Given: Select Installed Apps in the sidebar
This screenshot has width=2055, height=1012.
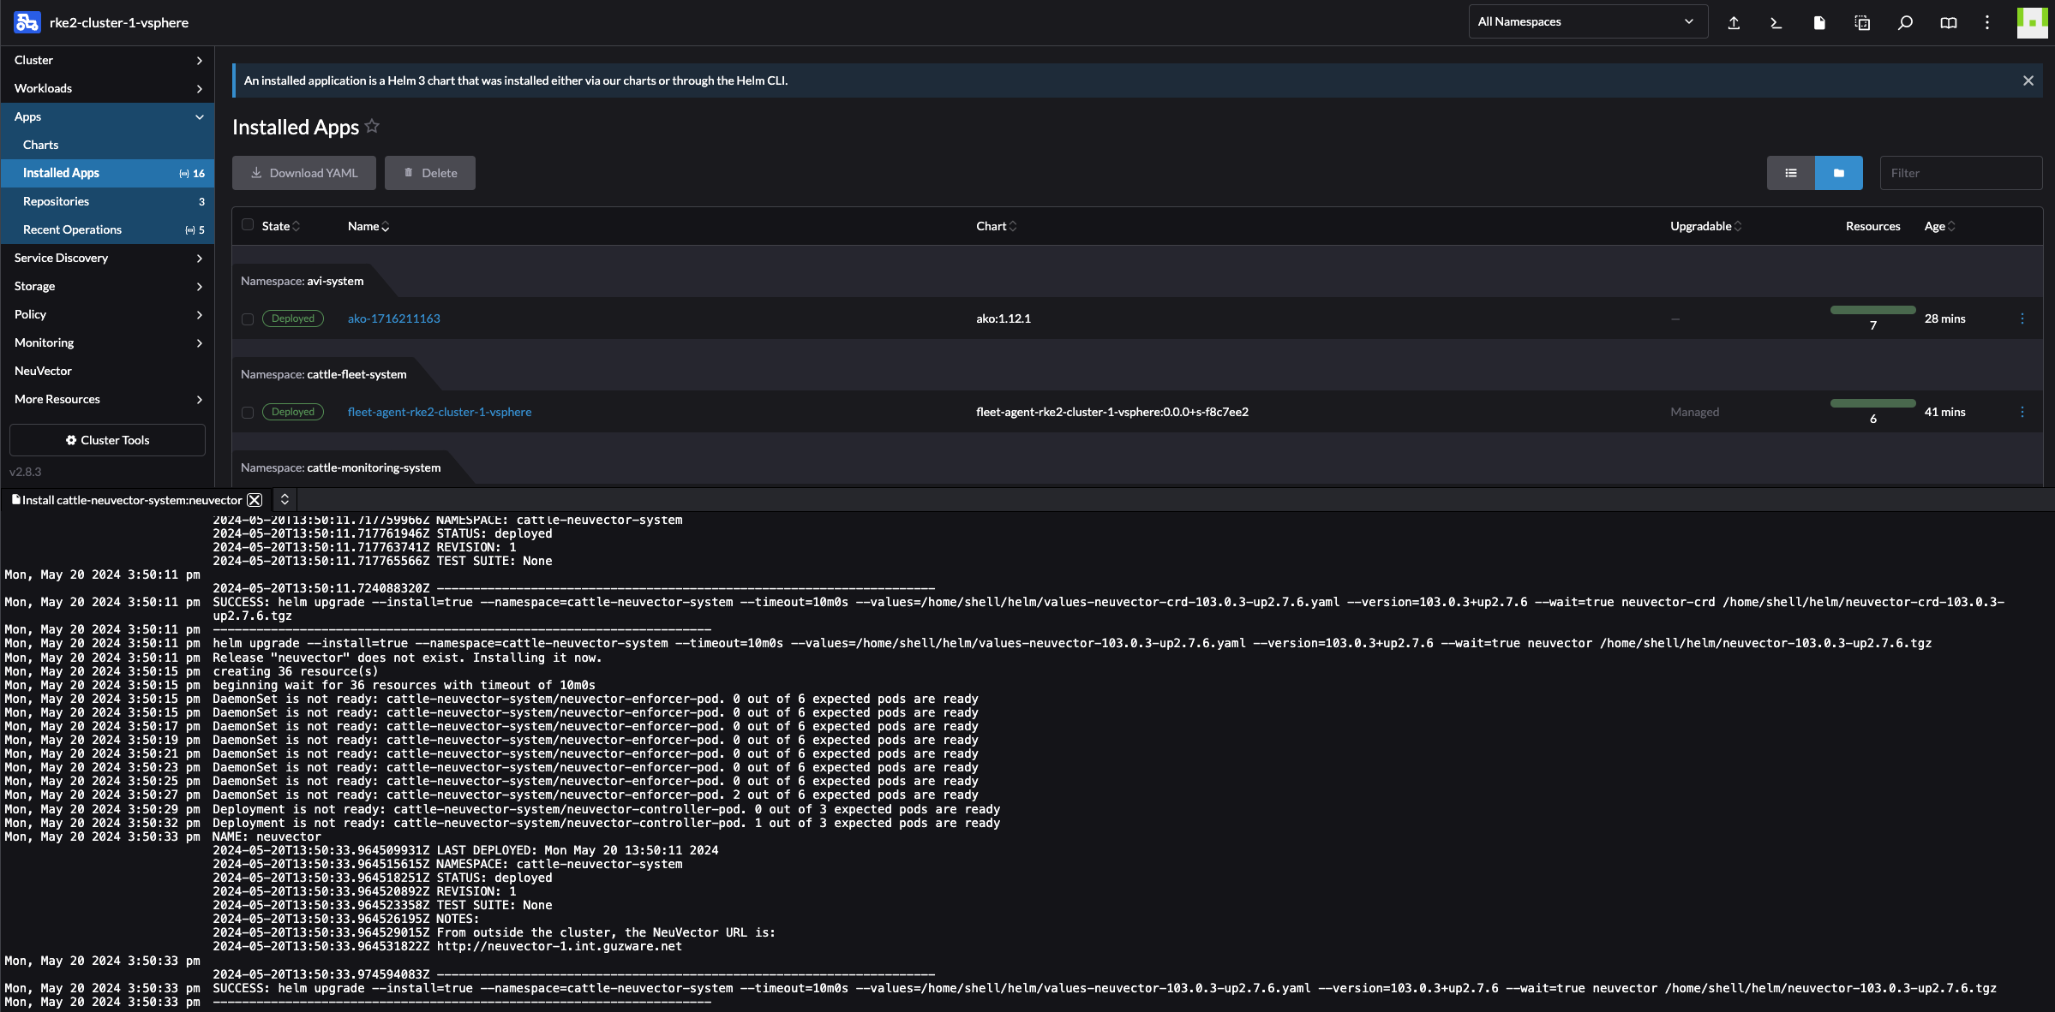Looking at the screenshot, I should pyautogui.click(x=107, y=173).
